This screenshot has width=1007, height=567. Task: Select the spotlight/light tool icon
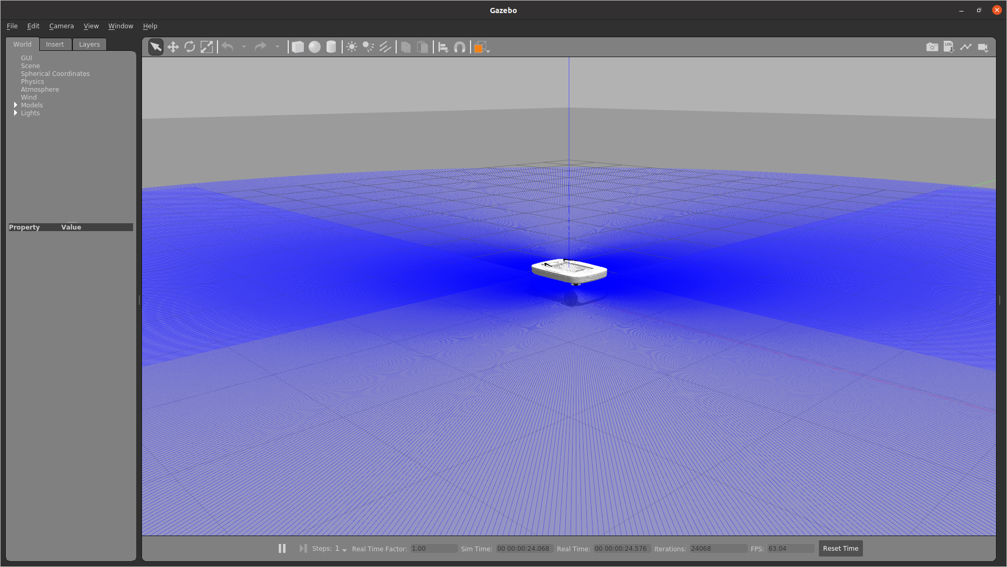369,47
